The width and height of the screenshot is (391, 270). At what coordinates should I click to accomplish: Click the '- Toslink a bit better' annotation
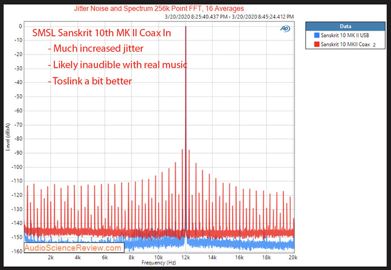[90, 81]
